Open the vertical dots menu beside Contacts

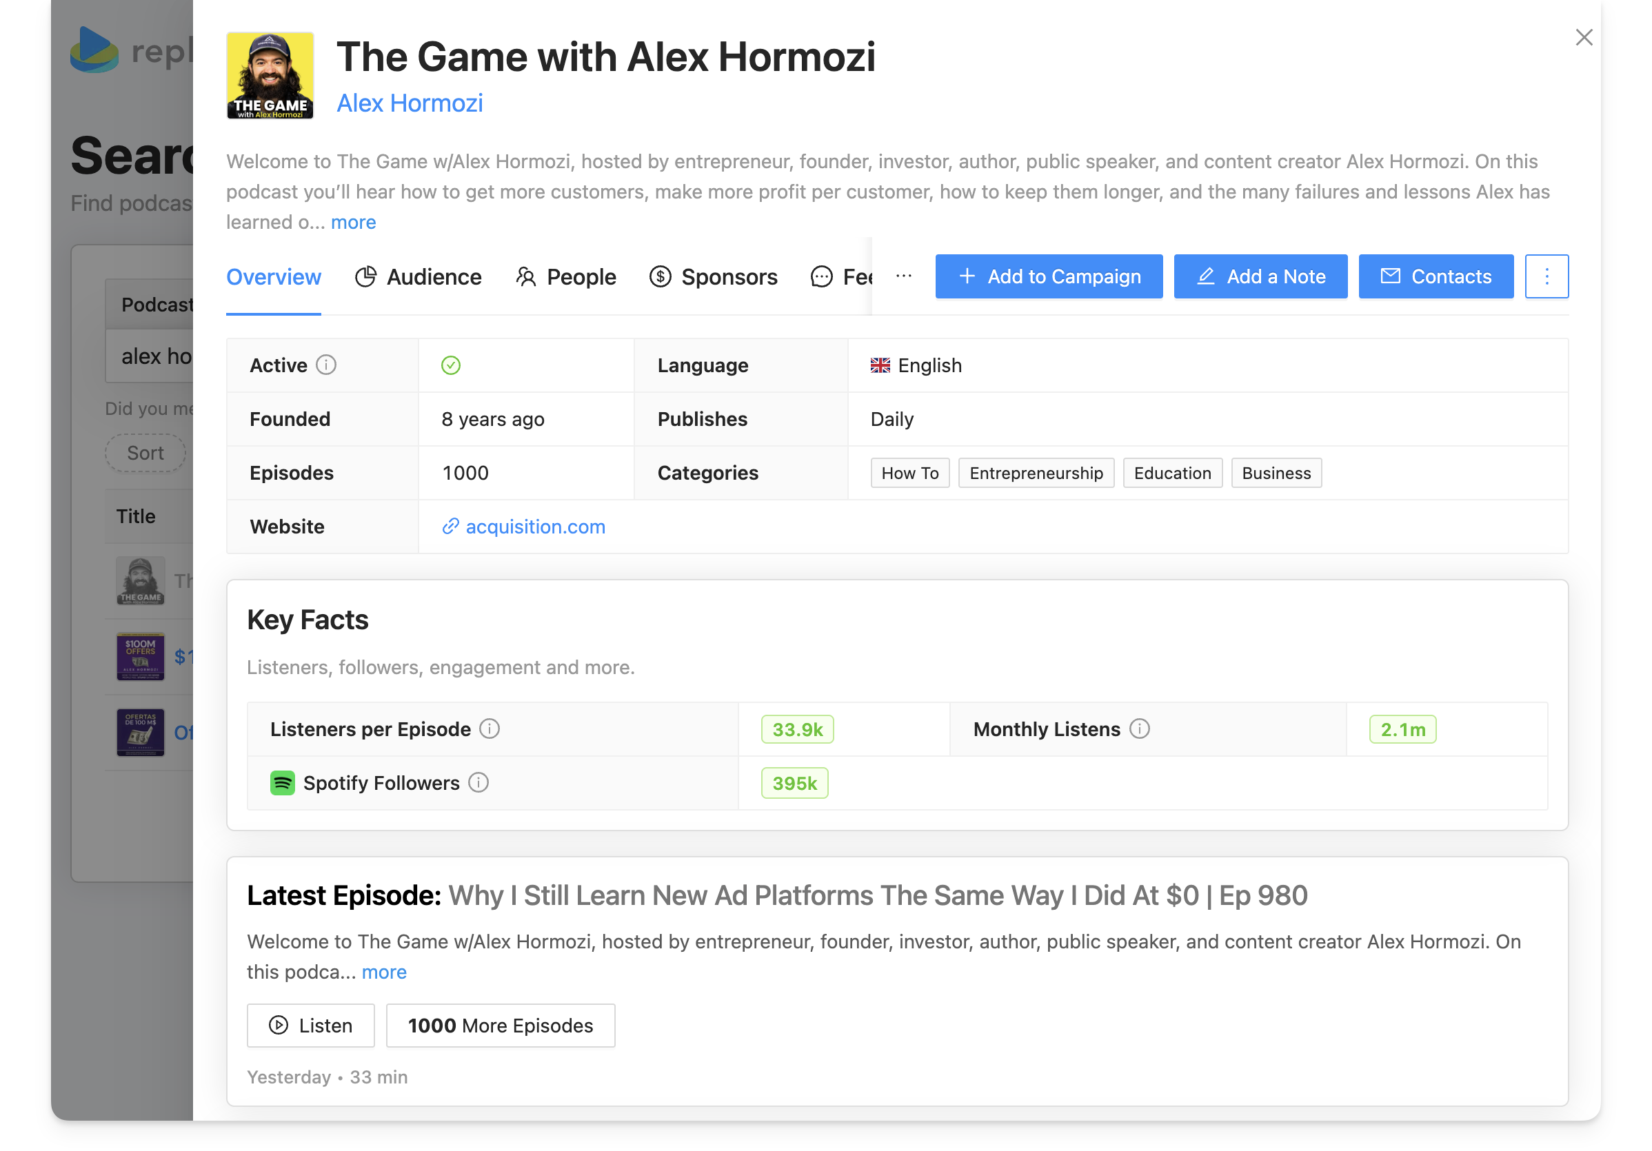click(x=1547, y=276)
